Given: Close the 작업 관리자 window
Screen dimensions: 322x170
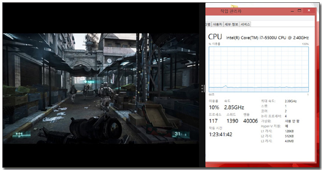Looking at the screenshot, I should (x=309, y=11).
